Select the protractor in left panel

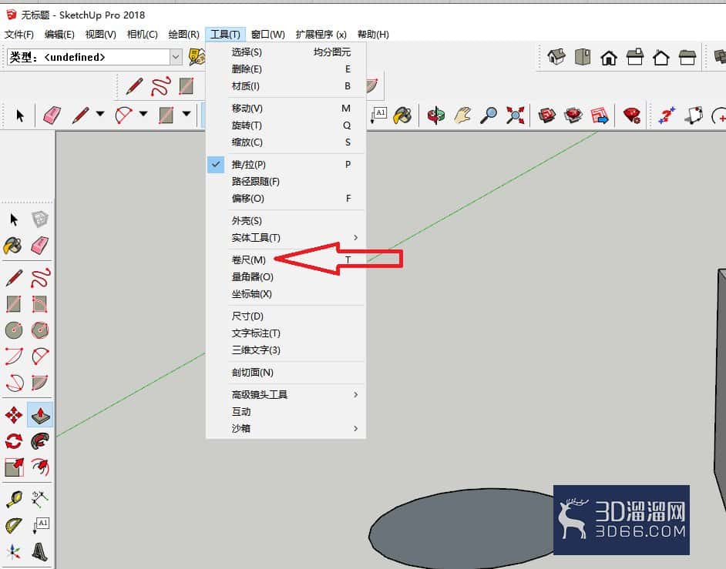click(x=13, y=526)
